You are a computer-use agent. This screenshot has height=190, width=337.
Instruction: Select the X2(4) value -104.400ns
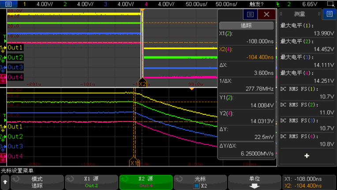coord(260,57)
